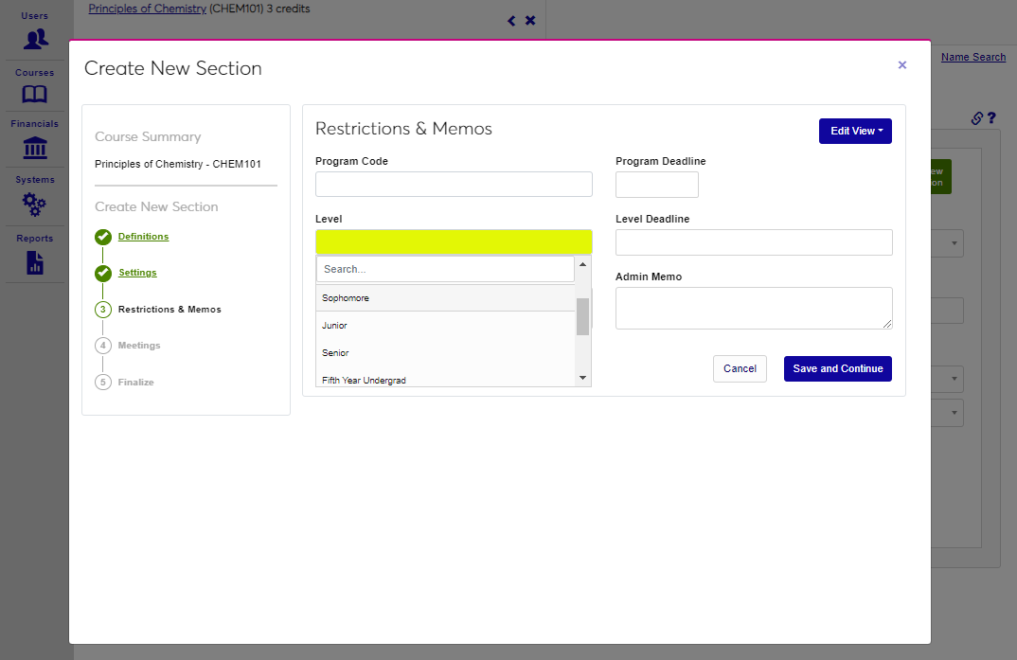This screenshot has height=660, width=1017.
Task: Open the Users sidebar icon
Action: point(35,39)
